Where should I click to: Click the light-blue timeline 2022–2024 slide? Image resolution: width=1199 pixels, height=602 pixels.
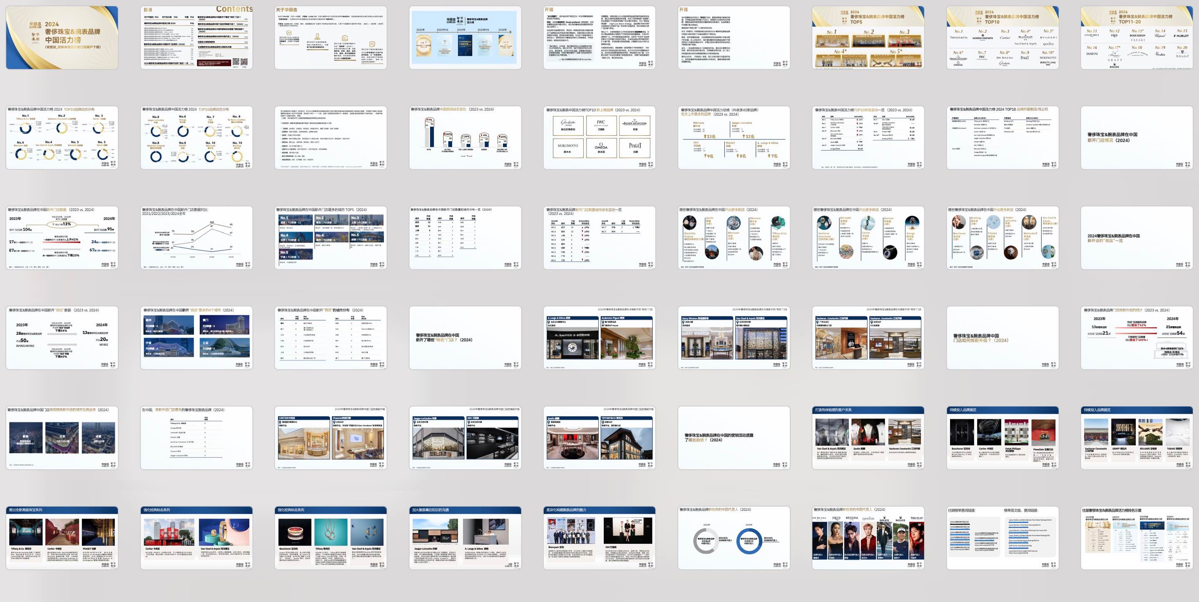pos(465,37)
